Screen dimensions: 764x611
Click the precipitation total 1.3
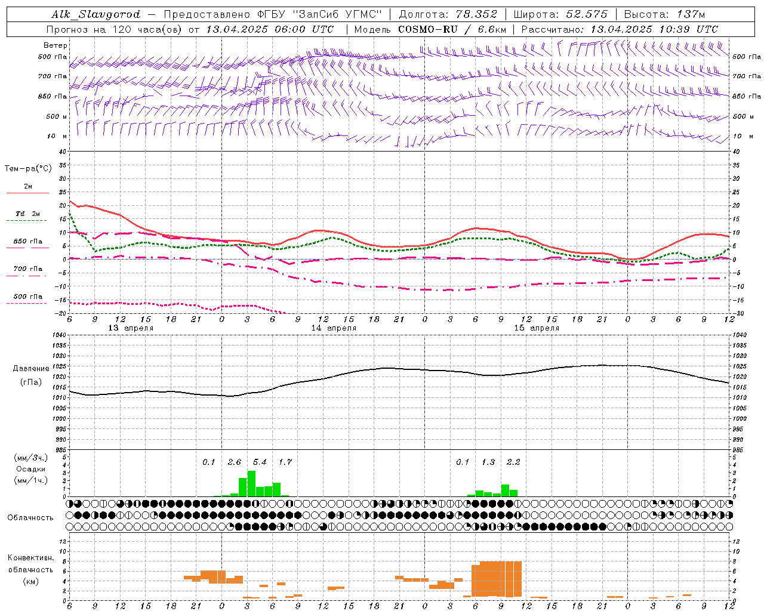click(488, 462)
